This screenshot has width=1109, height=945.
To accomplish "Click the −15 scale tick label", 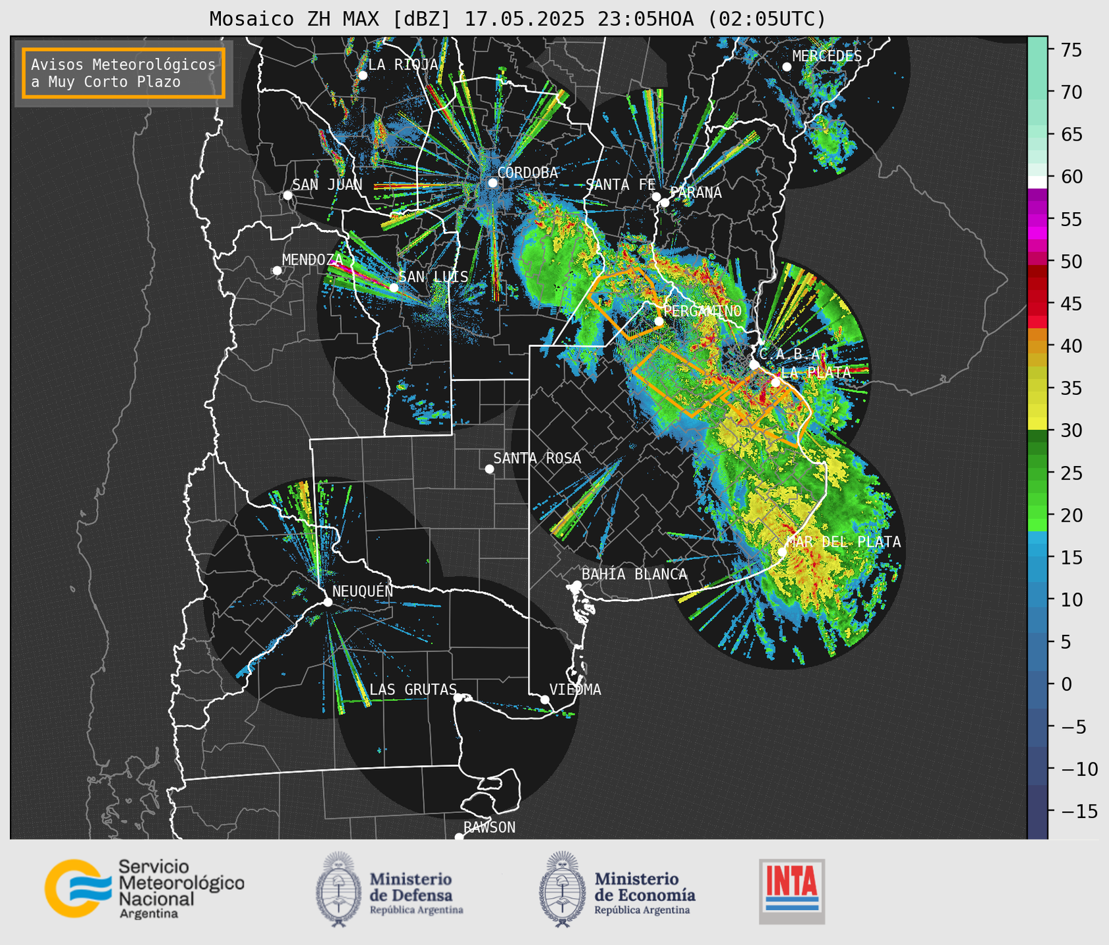I will (x=1079, y=811).
